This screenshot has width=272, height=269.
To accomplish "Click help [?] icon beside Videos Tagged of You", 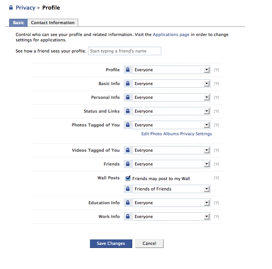I will point(216,151).
